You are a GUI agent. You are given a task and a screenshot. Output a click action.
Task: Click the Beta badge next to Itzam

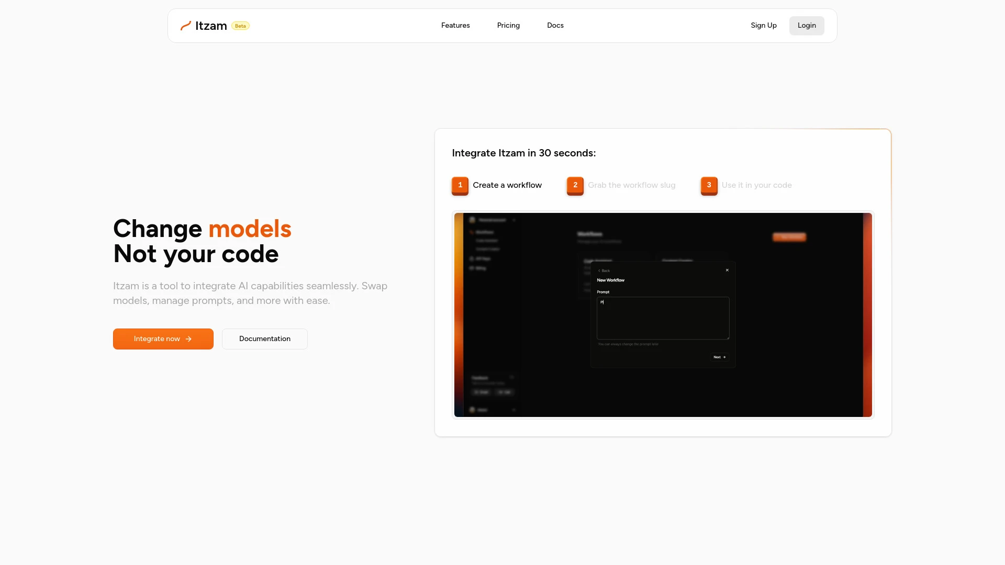point(240,26)
